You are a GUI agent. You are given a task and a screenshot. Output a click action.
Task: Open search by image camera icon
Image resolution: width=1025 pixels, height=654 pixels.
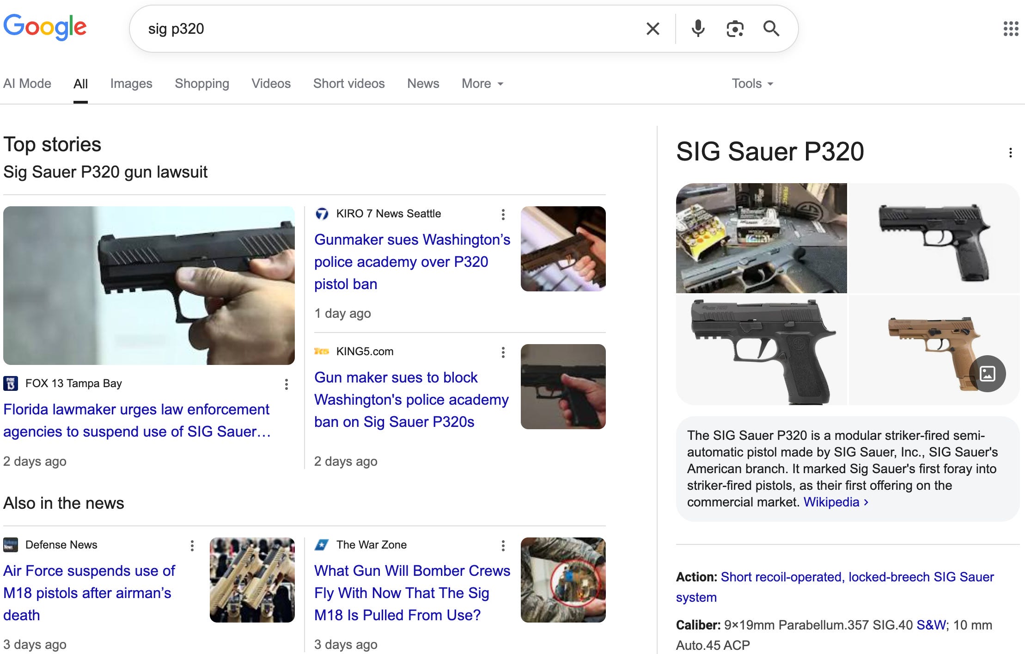click(x=734, y=29)
